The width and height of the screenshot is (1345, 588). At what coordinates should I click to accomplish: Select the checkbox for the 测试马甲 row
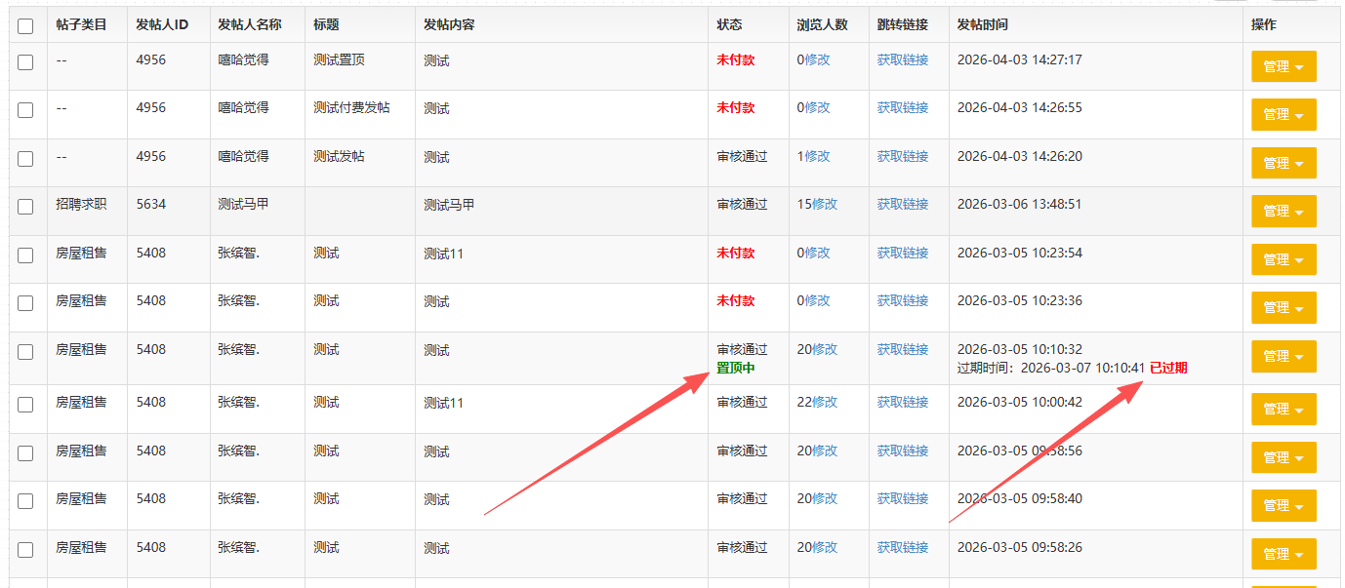pos(25,208)
